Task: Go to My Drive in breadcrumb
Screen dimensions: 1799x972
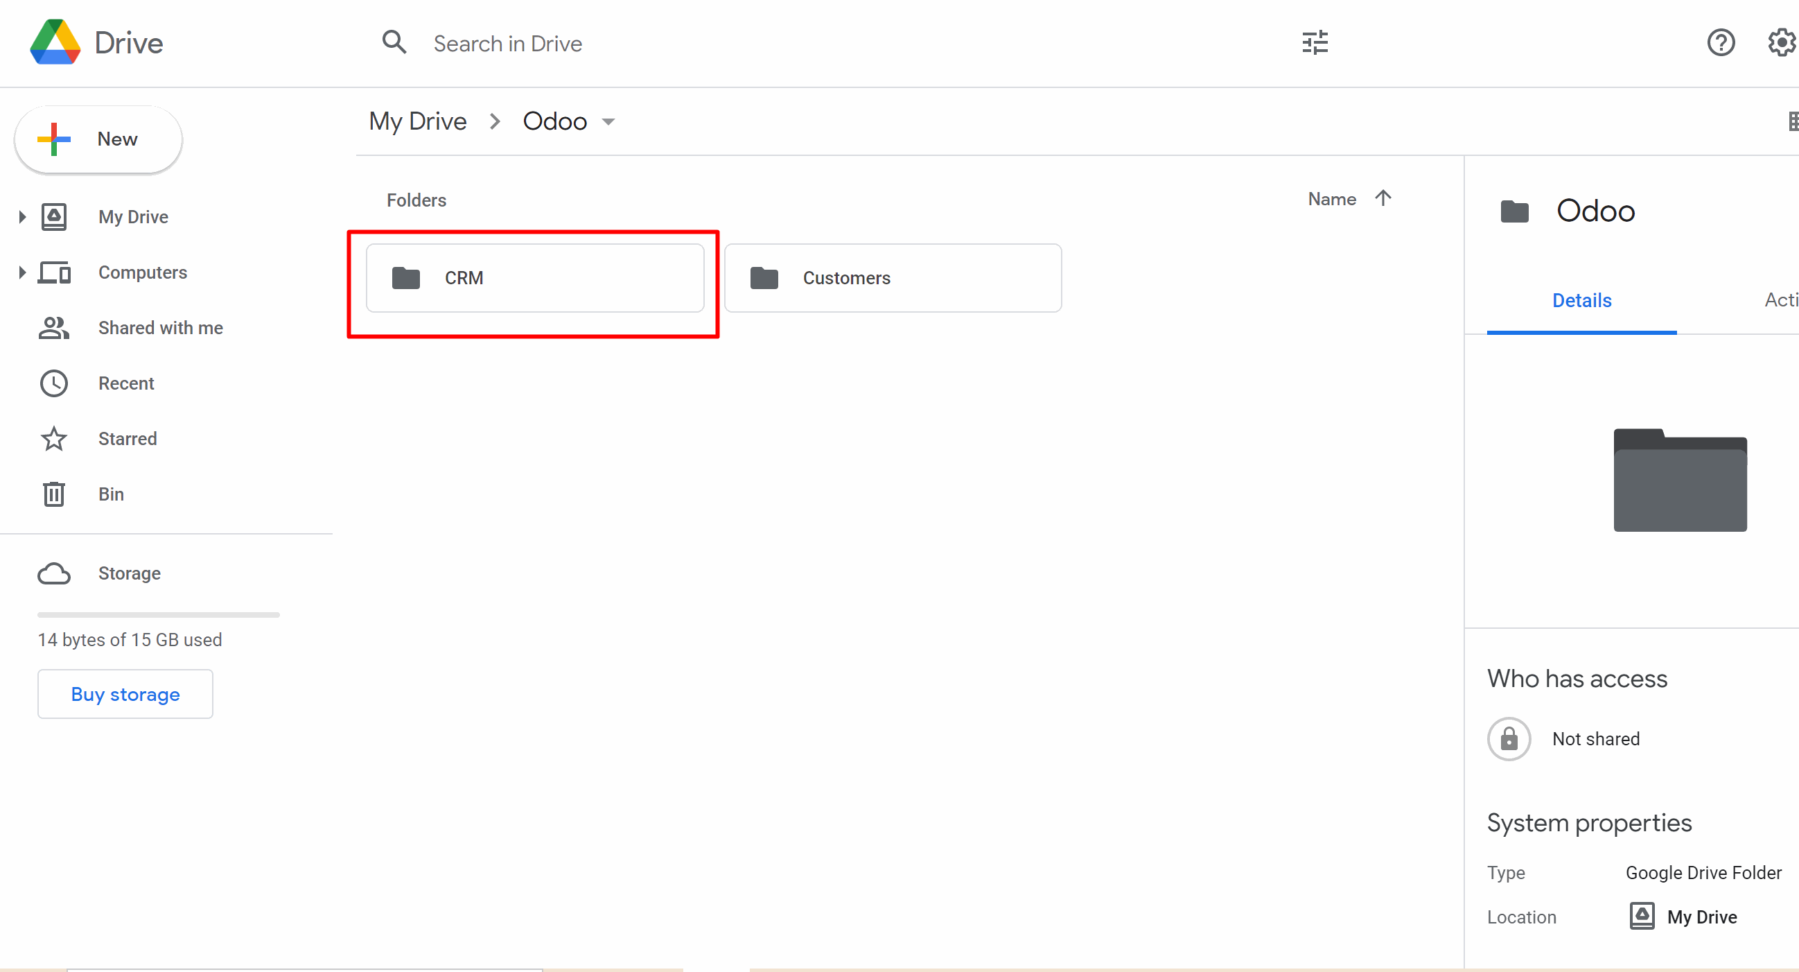Action: point(418,121)
